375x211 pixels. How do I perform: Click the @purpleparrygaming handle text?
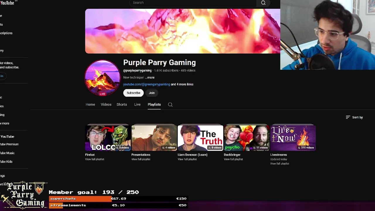pyautogui.click(x=137, y=70)
